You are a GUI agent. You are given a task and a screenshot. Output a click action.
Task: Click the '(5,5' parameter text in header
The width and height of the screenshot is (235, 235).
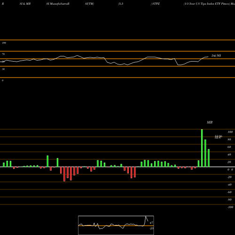tap(121, 4)
